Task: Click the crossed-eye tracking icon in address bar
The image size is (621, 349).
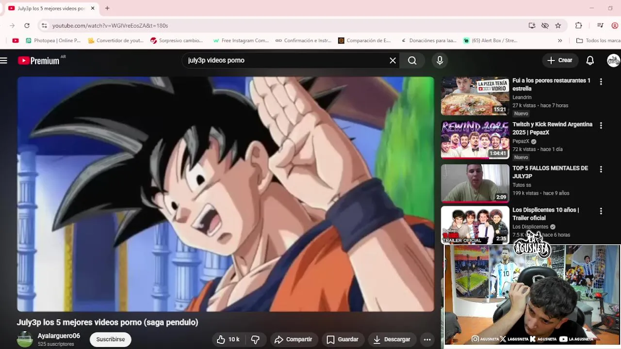Action: (545, 26)
